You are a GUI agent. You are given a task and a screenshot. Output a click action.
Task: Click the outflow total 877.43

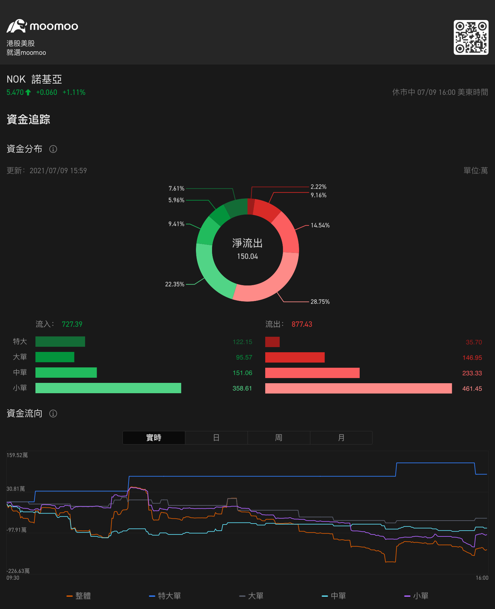tap(302, 324)
